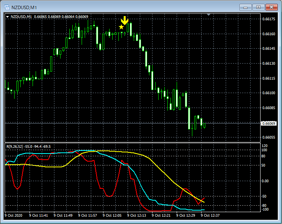Maximize the NZDUSD,M1 chart window
282x224 pixels.
click(x=258, y=7)
